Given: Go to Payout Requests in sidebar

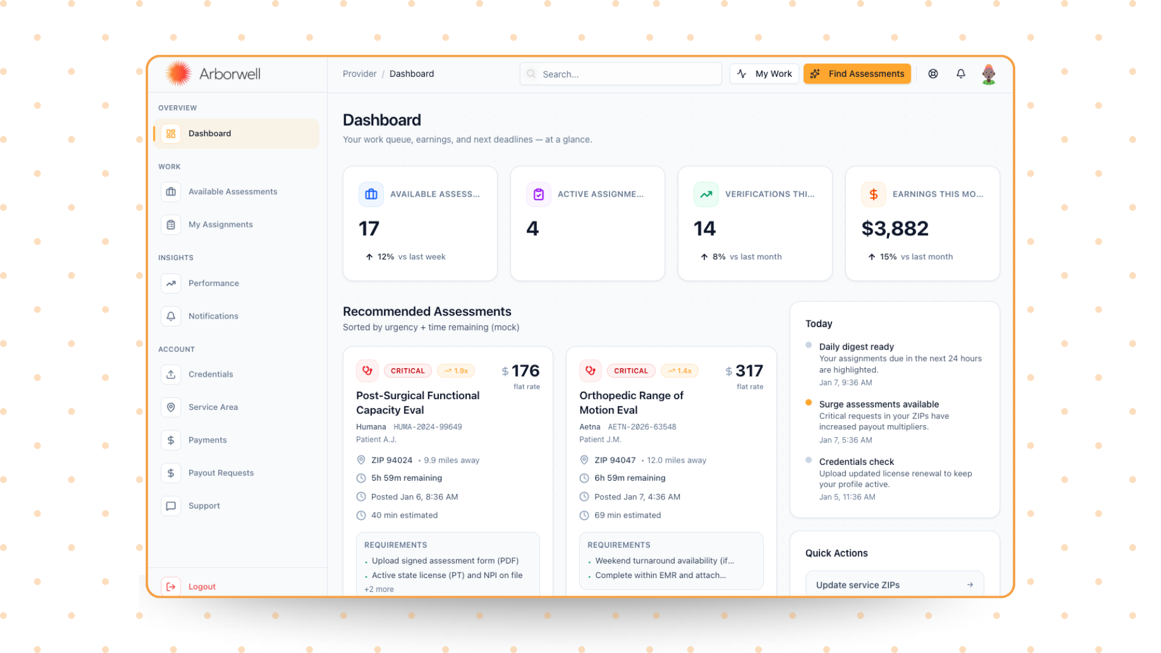Looking at the screenshot, I should pyautogui.click(x=221, y=473).
